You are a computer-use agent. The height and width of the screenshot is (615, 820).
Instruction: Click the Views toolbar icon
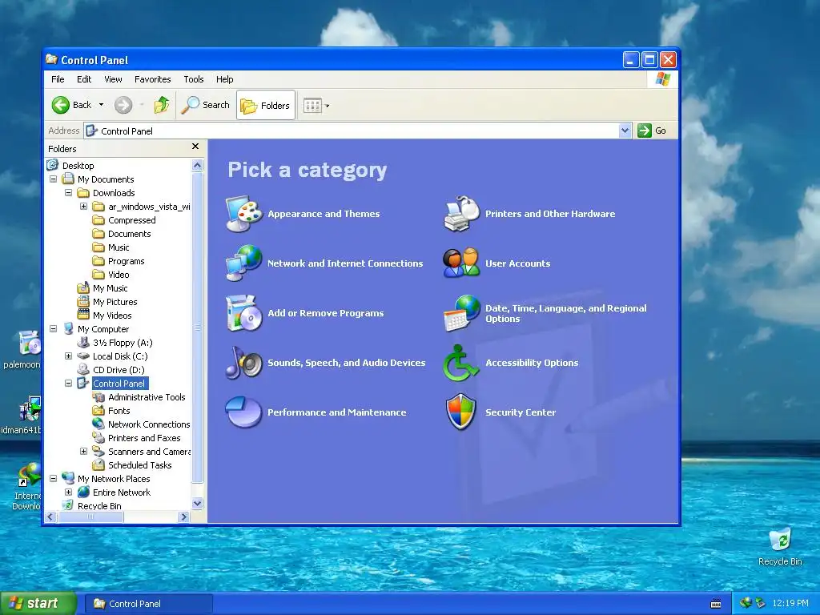pyautogui.click(x=312, y=106)
